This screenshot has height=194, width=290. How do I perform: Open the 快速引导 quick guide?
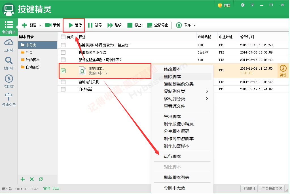pos(9,100)
